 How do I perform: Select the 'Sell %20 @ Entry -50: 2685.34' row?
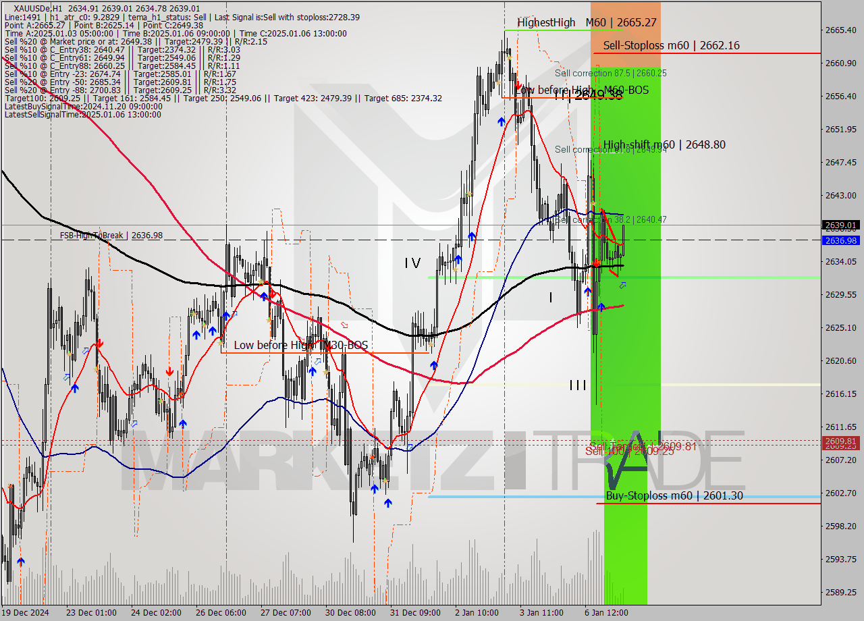(x=120, y=82)
